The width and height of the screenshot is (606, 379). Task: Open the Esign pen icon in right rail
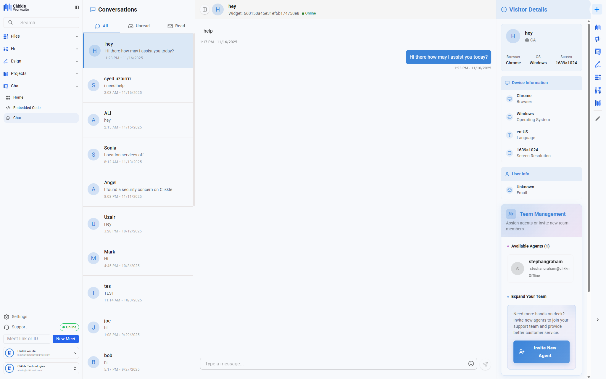tap(597, 65)
